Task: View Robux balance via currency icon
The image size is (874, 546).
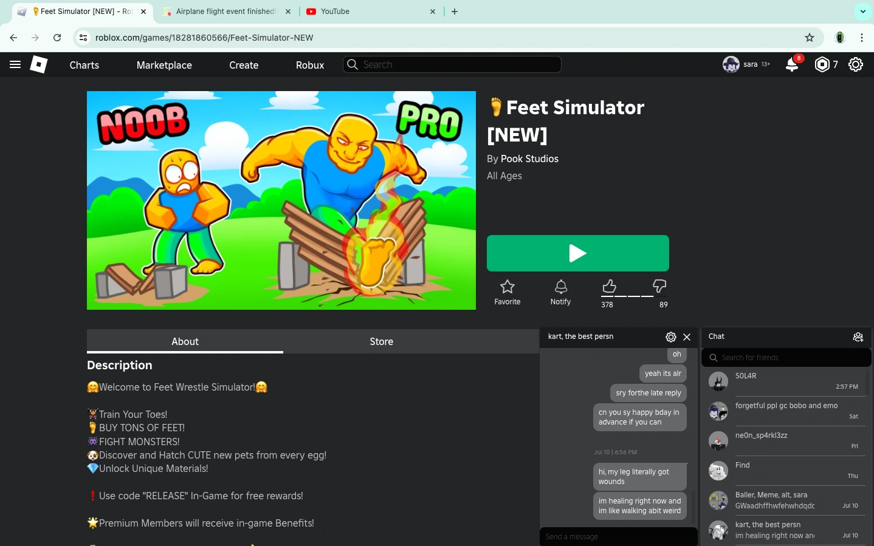Action: tap(822, 64)
